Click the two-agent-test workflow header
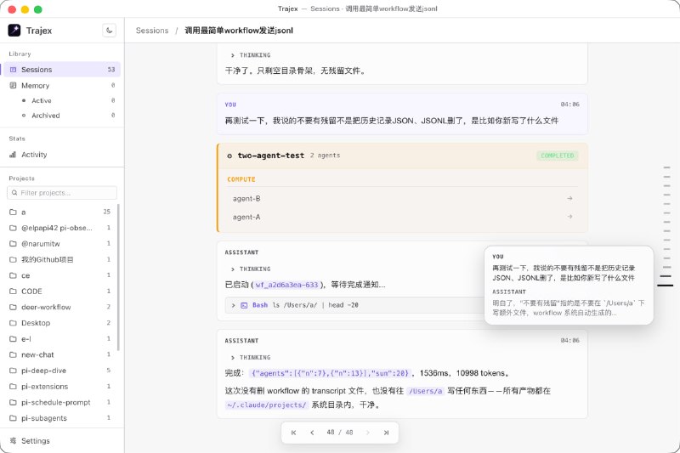680x453 pixels. 402,156
